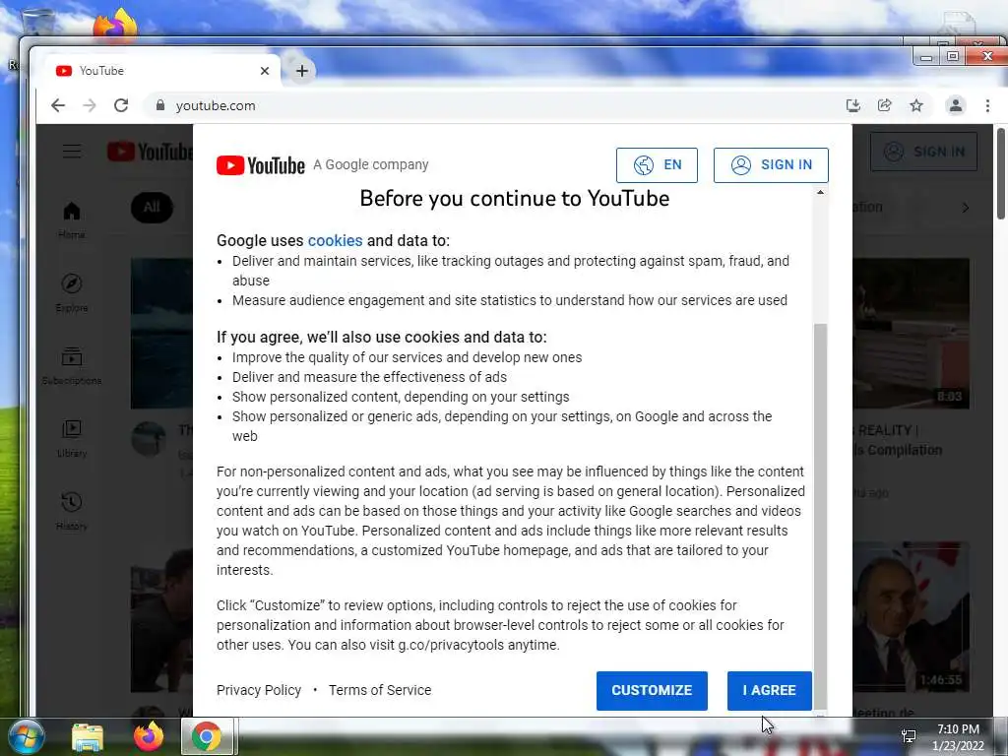Open Library in the YouTube sidebar
Screen dimensions: 1008x756
71,438
